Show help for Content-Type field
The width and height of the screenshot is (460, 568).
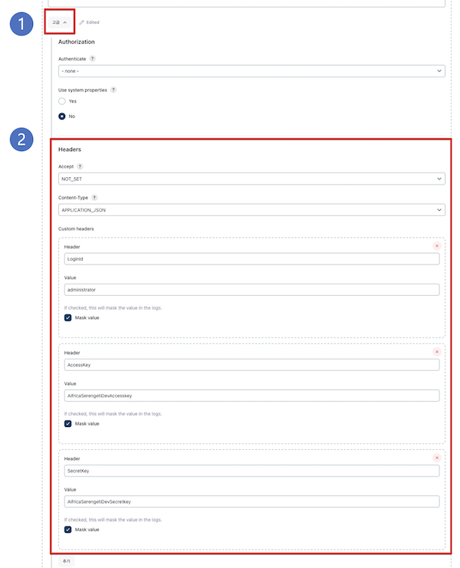point(94,197)
